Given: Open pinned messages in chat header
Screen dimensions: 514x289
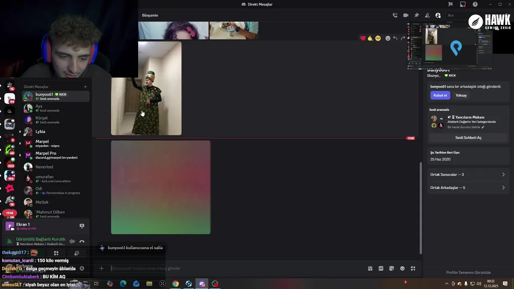Looking at the screenshot, I should tap(416, 15).
